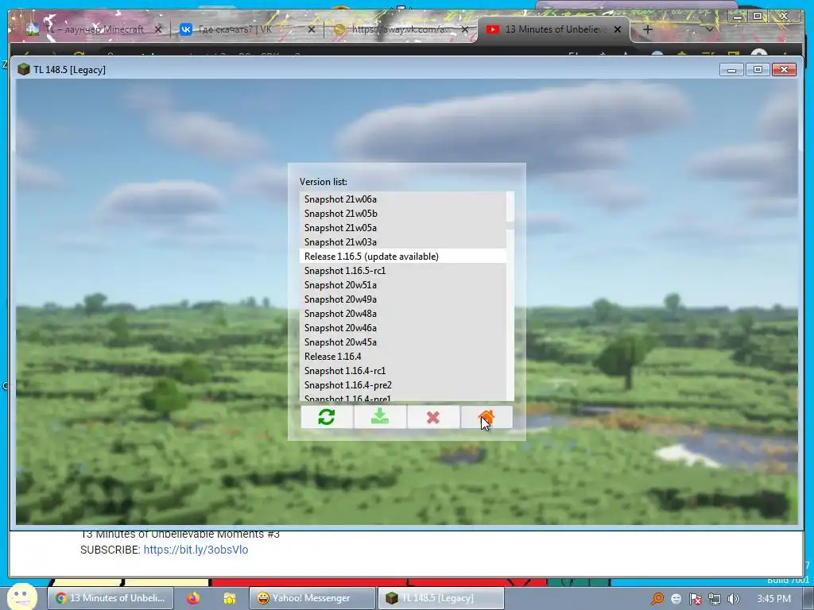The height and width of the screenshot is (610, 814).
Task: Click the network tray icon
Action: pyautogui.click(x=715, y=599)
